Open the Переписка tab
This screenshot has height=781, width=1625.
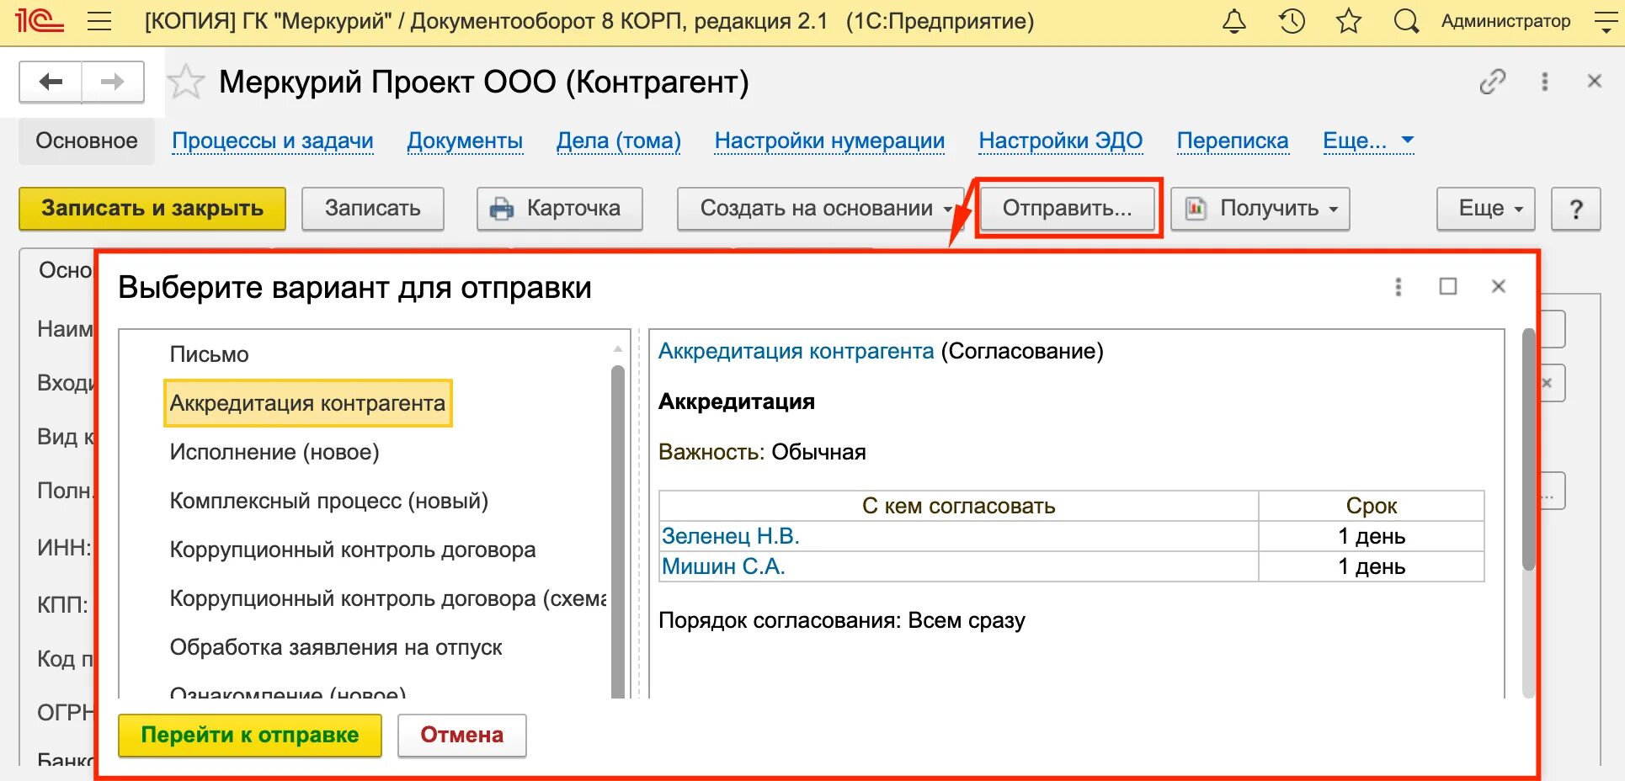tap(1233, 141)
